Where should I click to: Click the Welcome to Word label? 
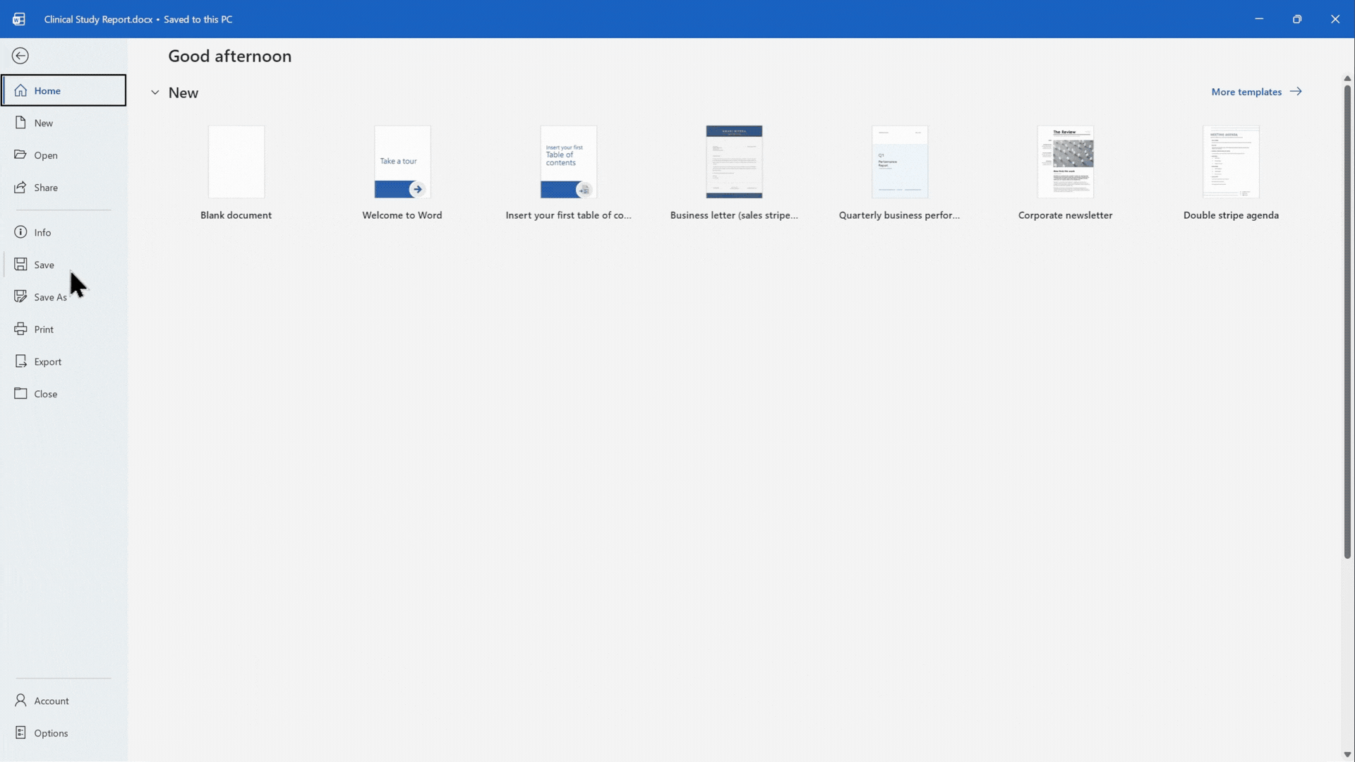pyautogui.click(x=402, y=215)
